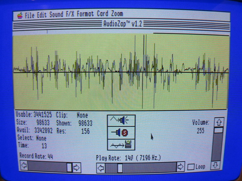
Task: Click the play rate slider thumb
Action: (x=120, y=168)
